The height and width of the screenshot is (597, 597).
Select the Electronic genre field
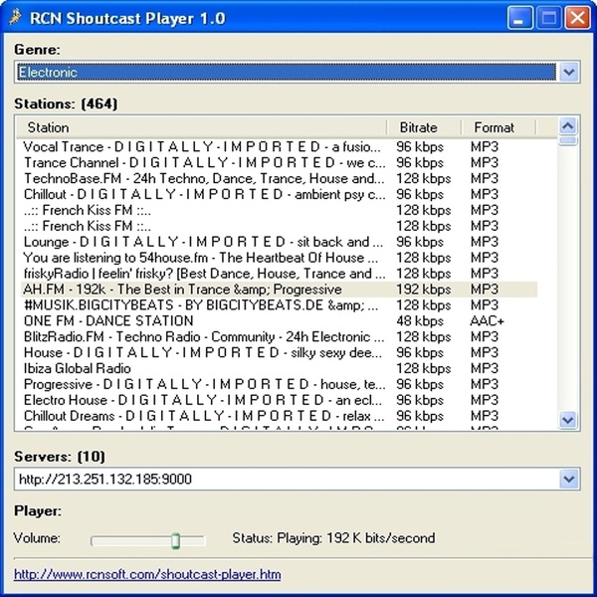(287, 72)
